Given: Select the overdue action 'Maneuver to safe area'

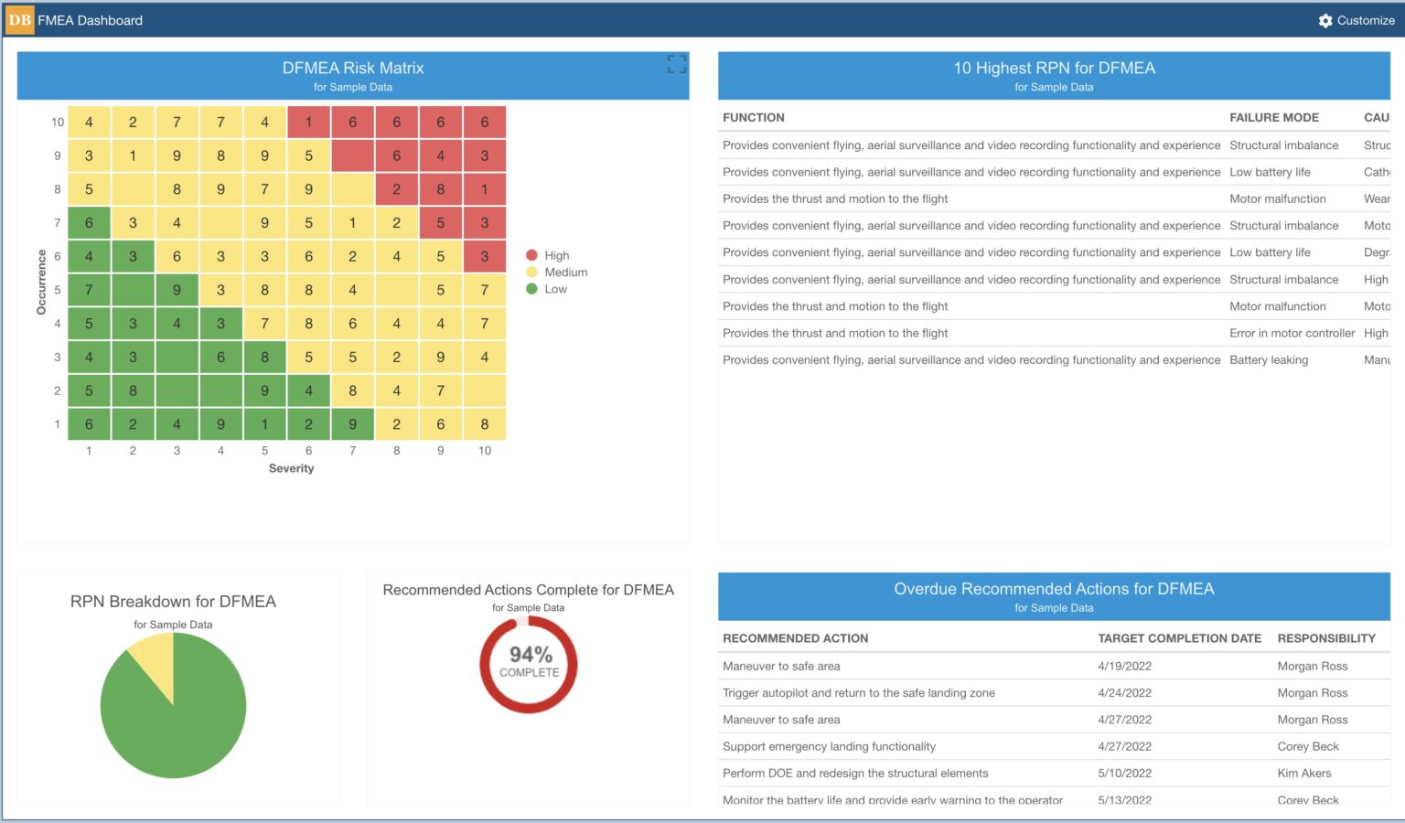Looking at the screenshot, I should click(x=781, y=666).
